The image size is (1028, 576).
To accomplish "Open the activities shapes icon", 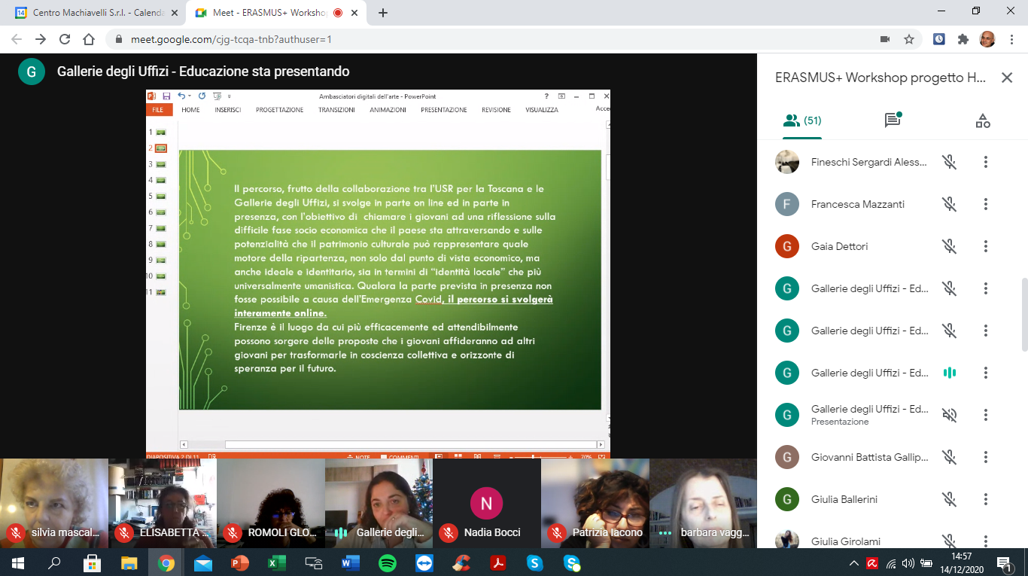I will (x=982, y=120).
